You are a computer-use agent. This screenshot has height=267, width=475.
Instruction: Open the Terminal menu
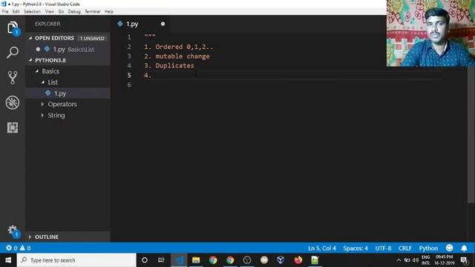92,12
